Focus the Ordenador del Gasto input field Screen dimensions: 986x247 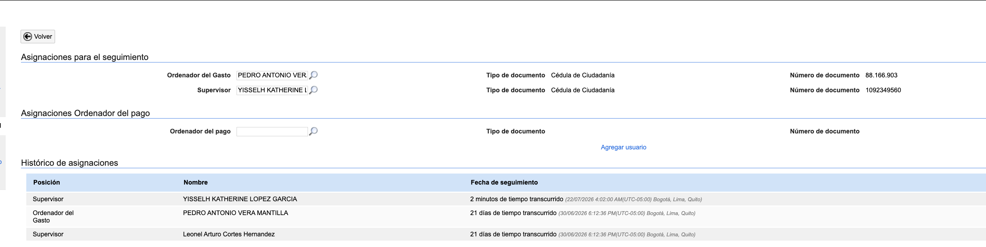click(x=272, y=75)
